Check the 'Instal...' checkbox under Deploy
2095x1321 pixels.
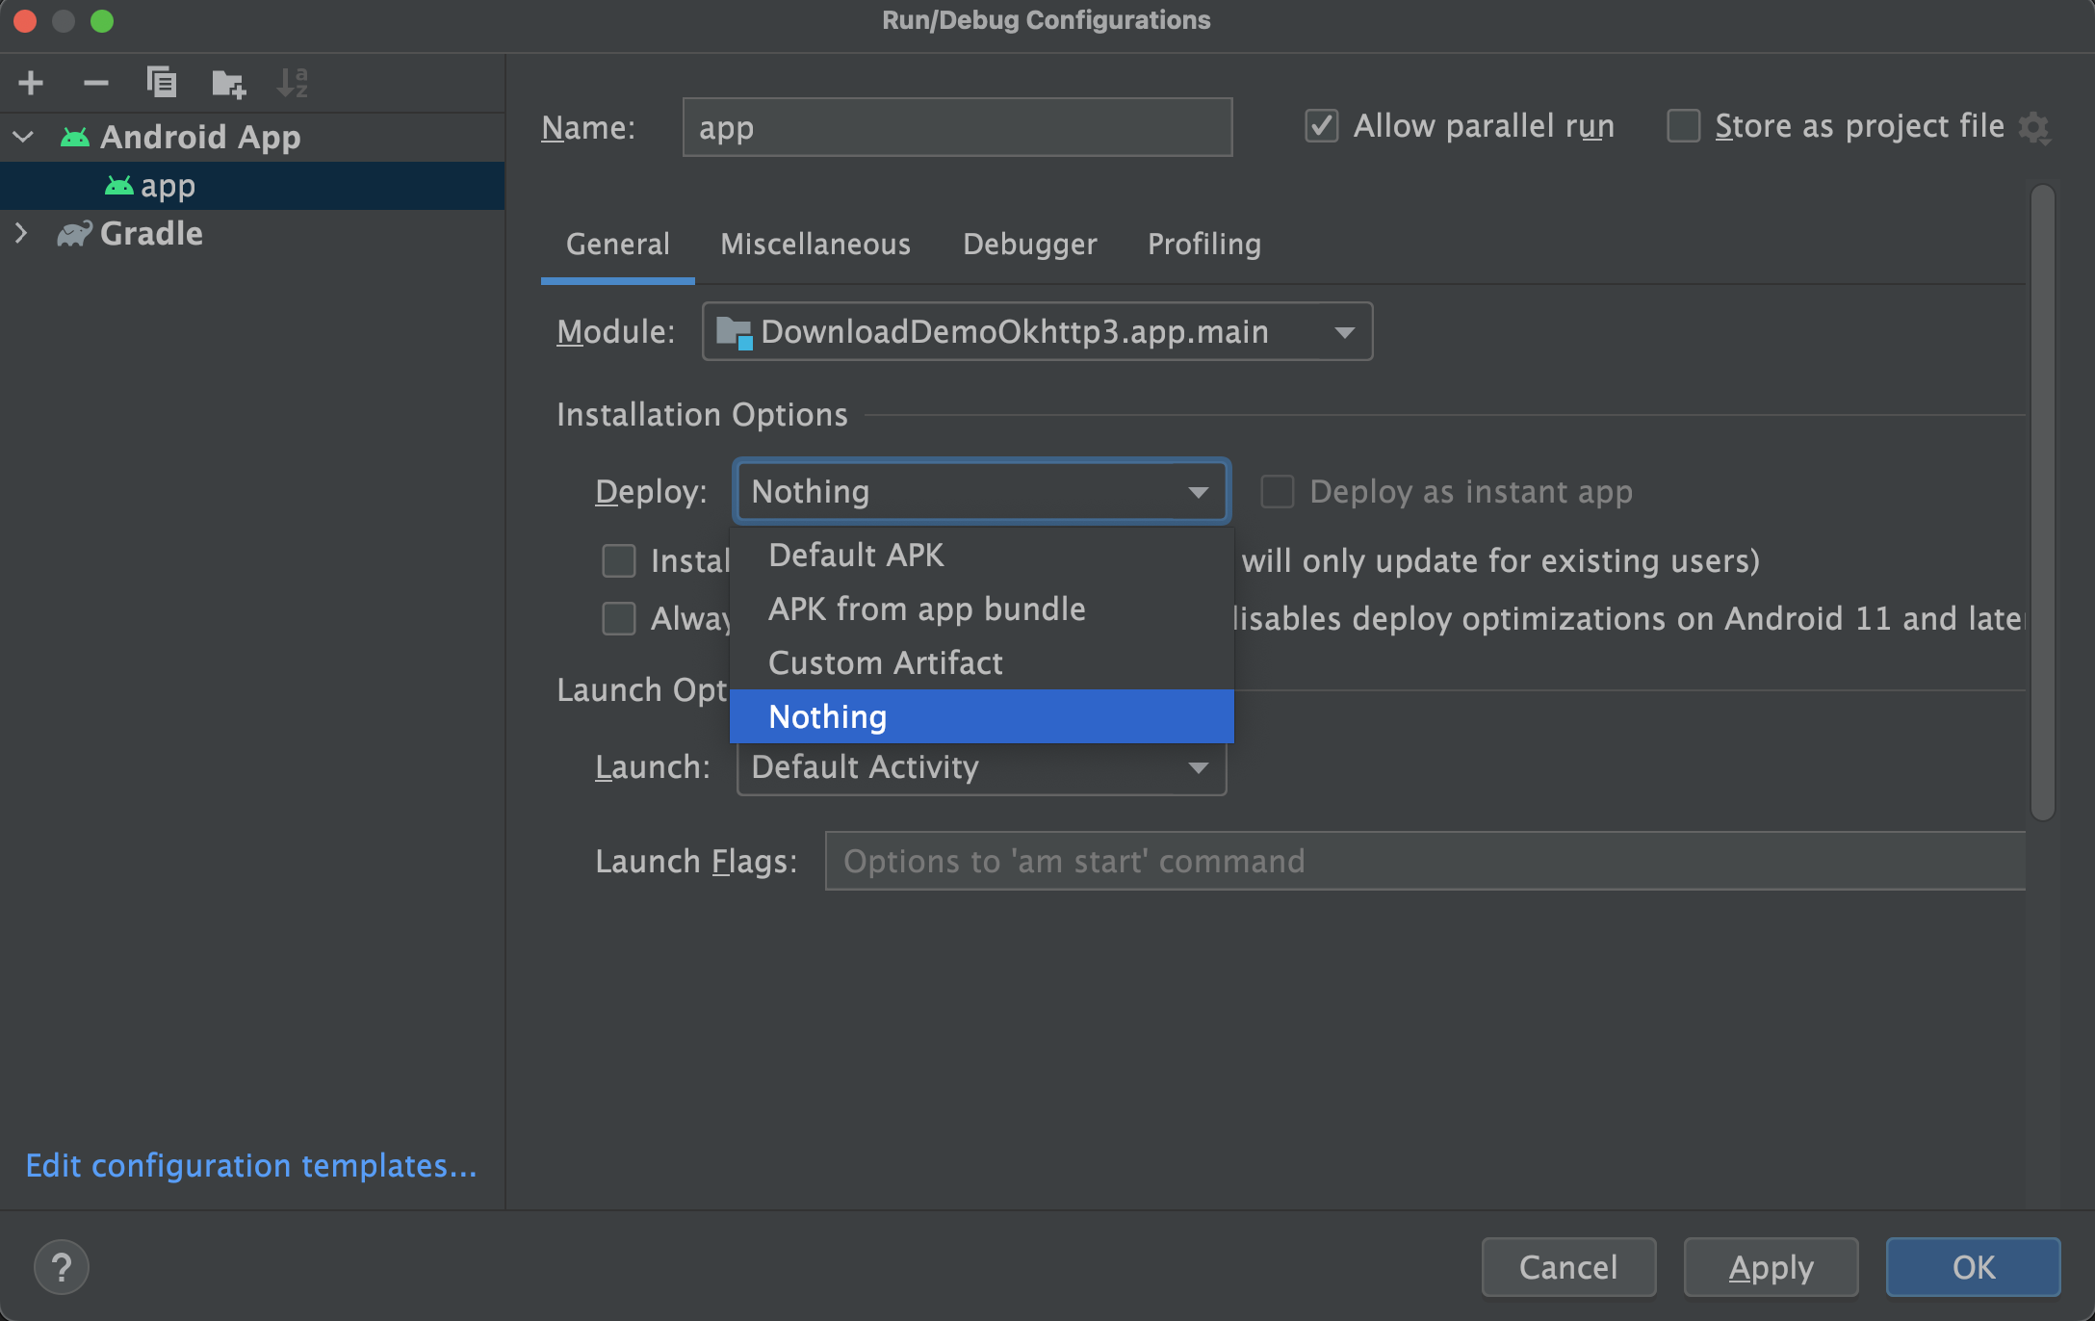(618, 560)
